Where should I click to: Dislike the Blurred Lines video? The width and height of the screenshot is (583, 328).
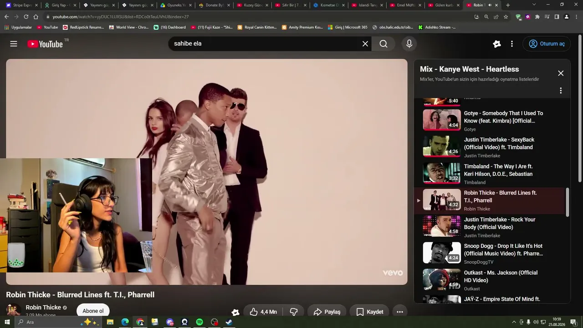(x=294, y=312)
